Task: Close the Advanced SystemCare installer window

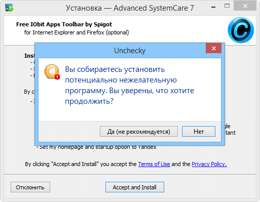Action: pos(245,6)
